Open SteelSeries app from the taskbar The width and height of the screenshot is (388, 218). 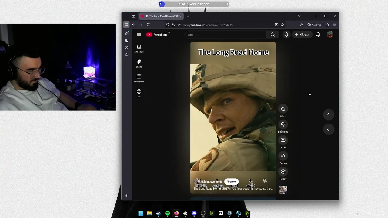pos(185,213)
